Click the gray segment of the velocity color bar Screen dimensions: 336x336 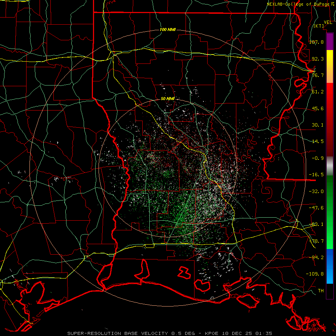point(330,166)
